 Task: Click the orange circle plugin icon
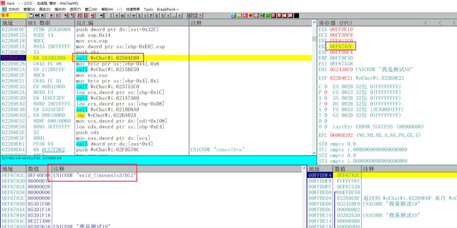point(250,15)
